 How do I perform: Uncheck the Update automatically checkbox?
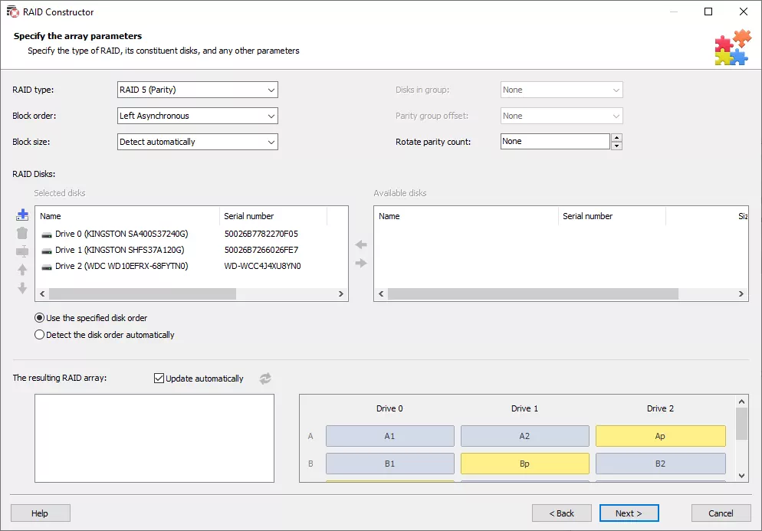pyautogui.click(x=159, y=379)
